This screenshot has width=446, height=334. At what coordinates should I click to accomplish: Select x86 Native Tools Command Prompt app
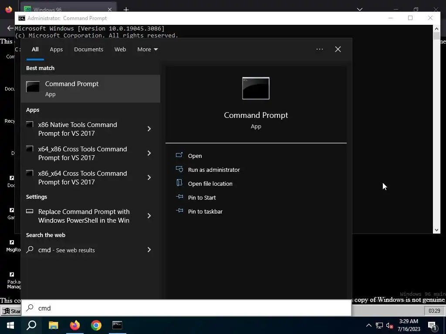pyautogui.click(x=82, y=129)
